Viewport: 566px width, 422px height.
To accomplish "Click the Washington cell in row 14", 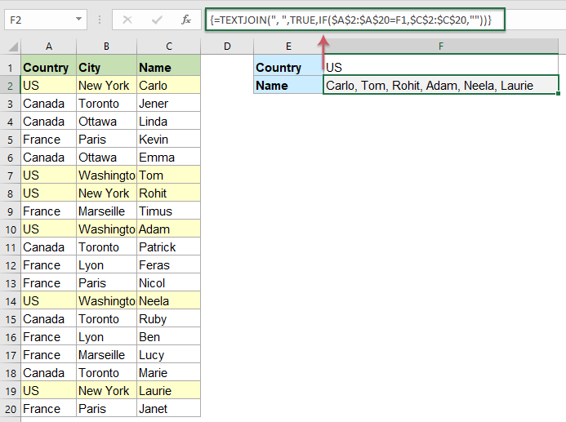I will 106,301.
